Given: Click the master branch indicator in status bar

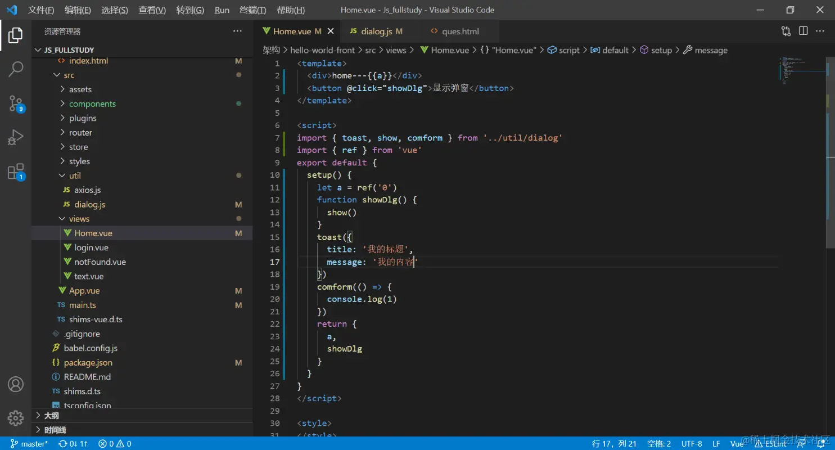Looking at the screenshot, I should (29, 444).
